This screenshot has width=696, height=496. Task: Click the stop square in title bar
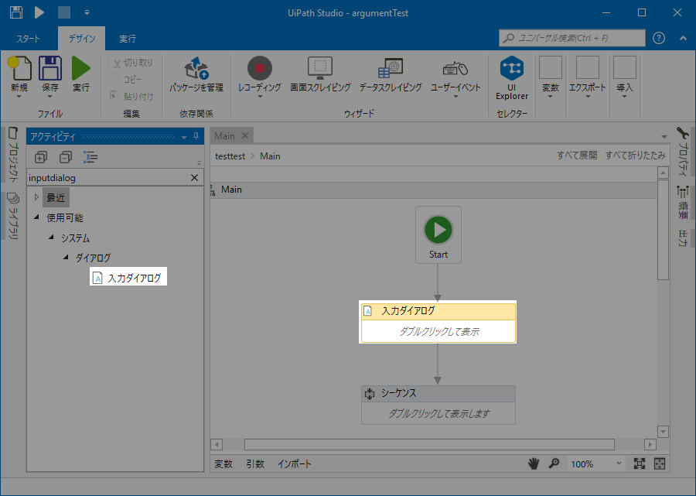click(64, 12)
